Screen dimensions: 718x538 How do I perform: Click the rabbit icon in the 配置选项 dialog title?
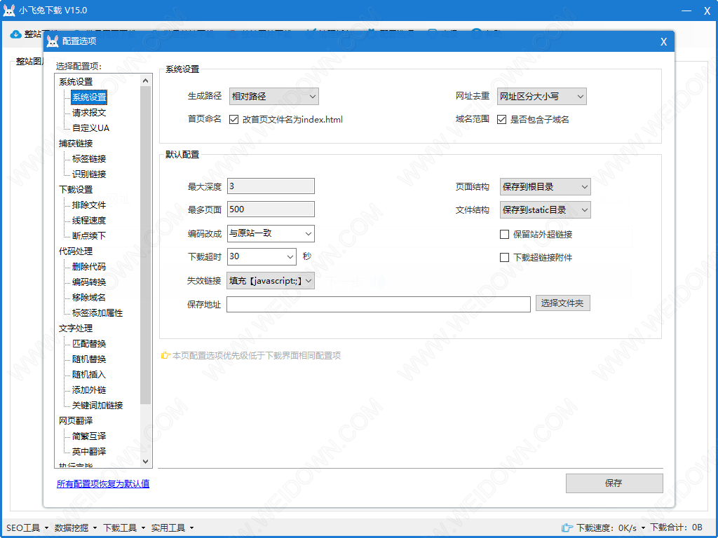click(53, 41)
